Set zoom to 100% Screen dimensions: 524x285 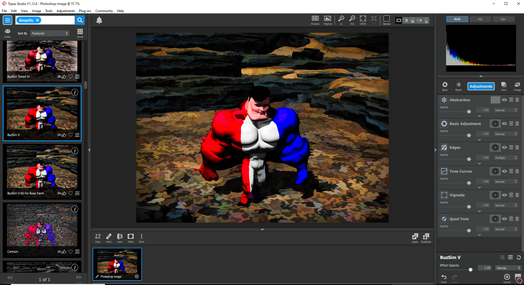363,20
